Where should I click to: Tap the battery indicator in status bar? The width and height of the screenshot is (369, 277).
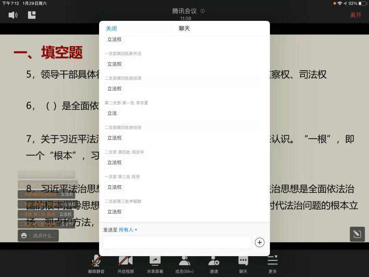pos(363,3)
